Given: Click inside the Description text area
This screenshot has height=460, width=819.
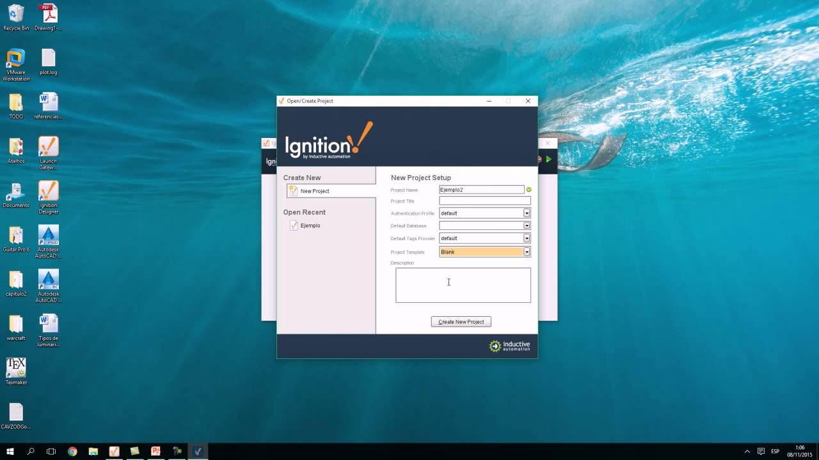Looking at the screenshot, I should pyautogui.click(x=463, y=285).
